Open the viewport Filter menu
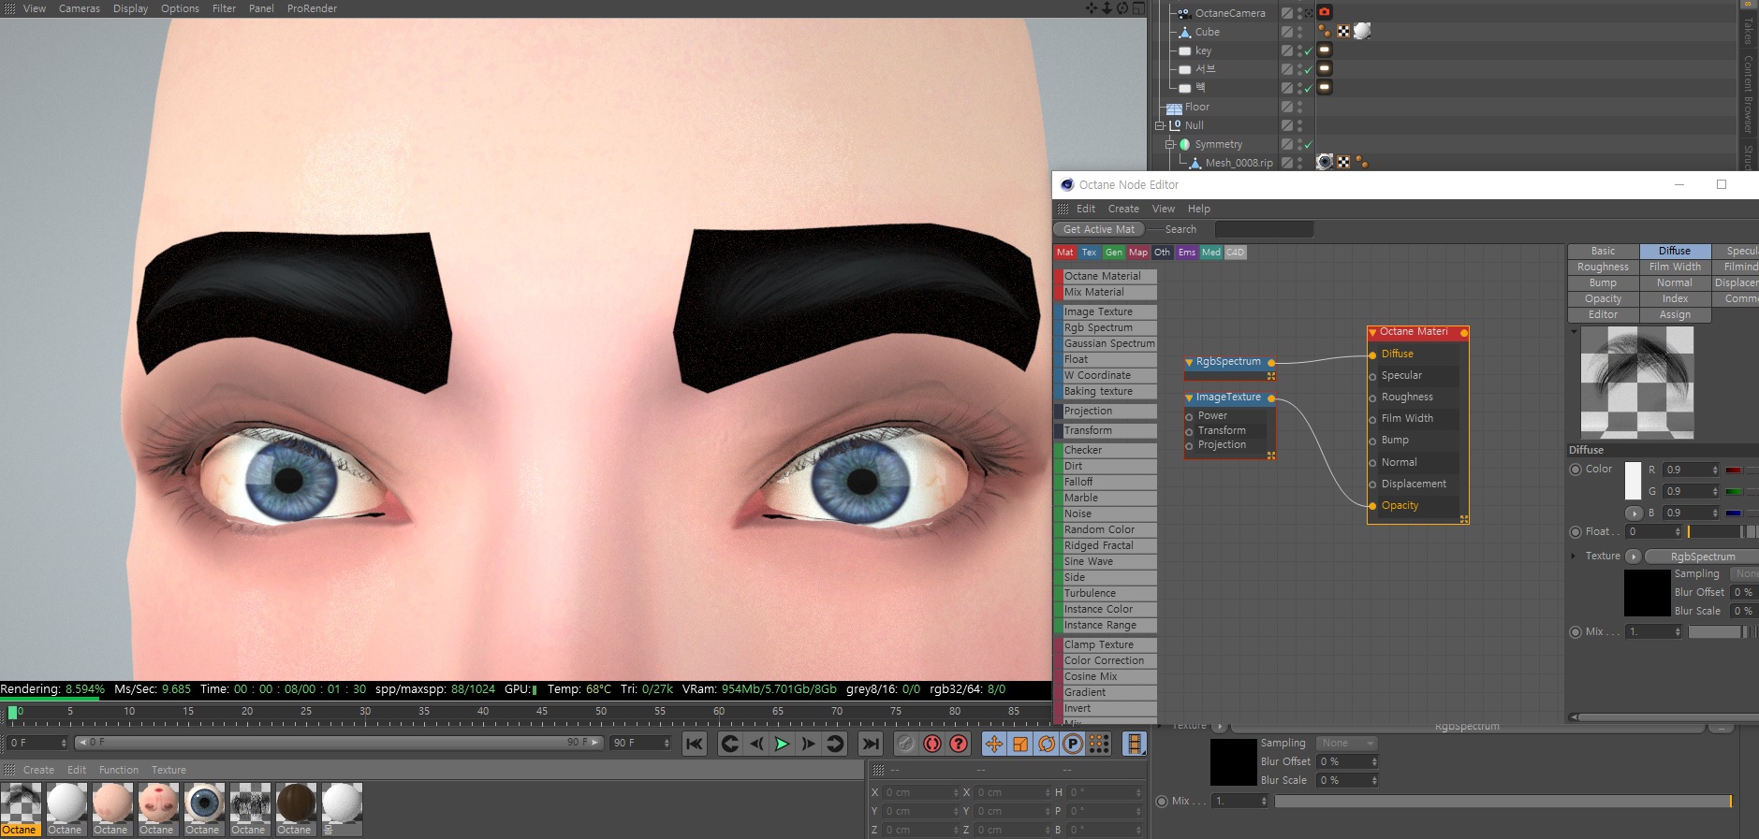This screenshot has height=839, width=1759. 224,8
